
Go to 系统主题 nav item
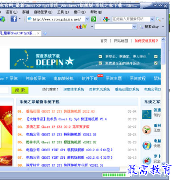point(114,78)
